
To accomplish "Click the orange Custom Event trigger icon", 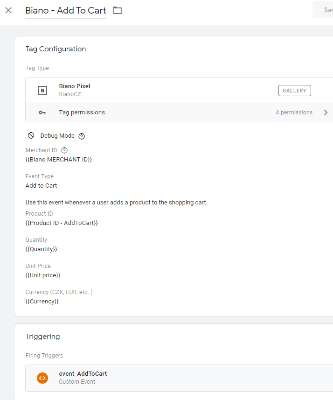I will coord(42,378).
